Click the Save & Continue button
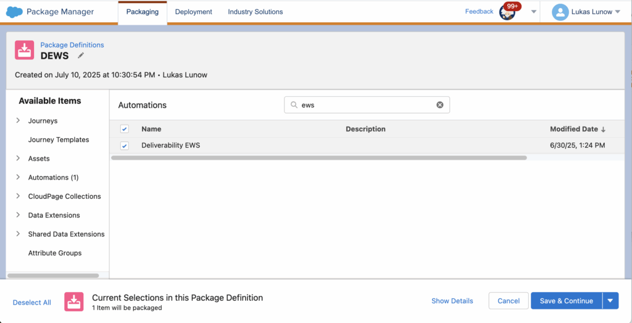The width and height of the screenshot is (632, 323). pyautogui.click(x=567, y=301)
